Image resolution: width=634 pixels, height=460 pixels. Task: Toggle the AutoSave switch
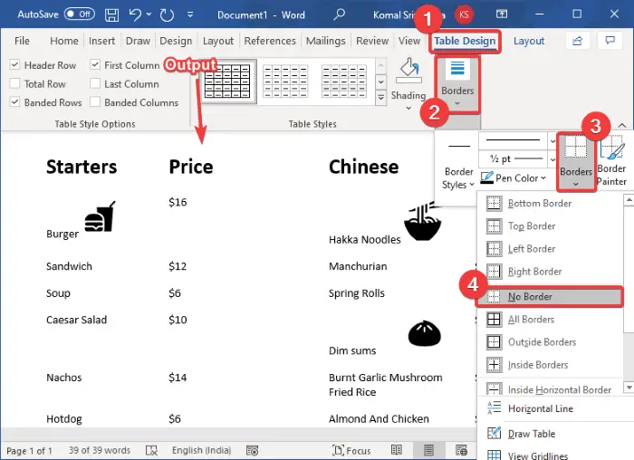80,14
